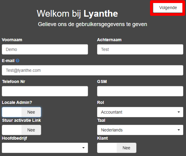The height and width of the screenshot is (156, 186).
Task: Open the Hoofdbedrijf dropdown
Action: point(45,148)
